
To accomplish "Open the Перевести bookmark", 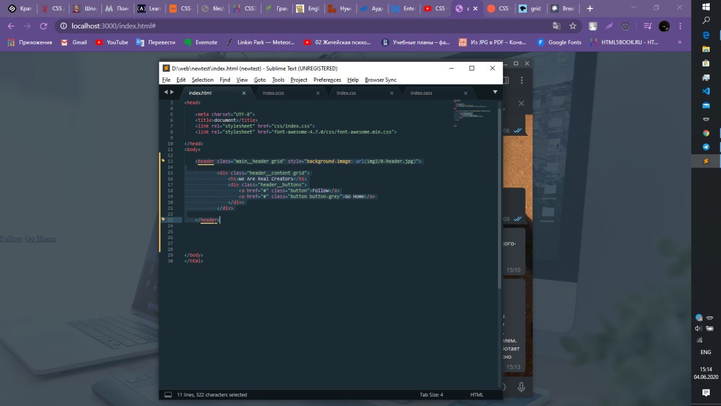I will point(156,42).
